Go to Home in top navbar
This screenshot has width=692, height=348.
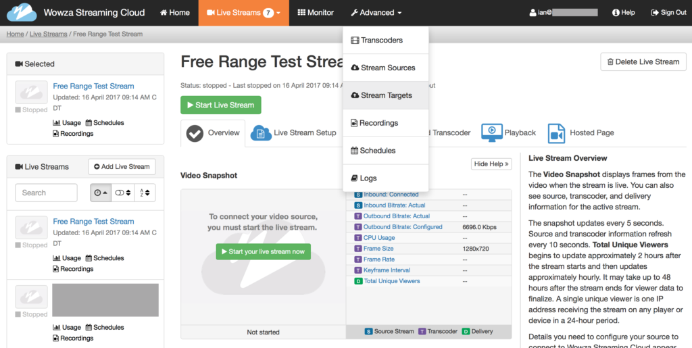click(x=175, y=13)
